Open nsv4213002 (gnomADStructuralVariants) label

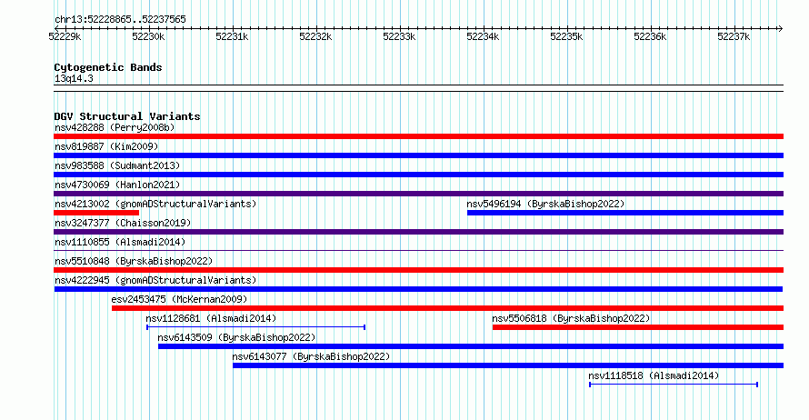pyautogui.click(x=155, y=204)
